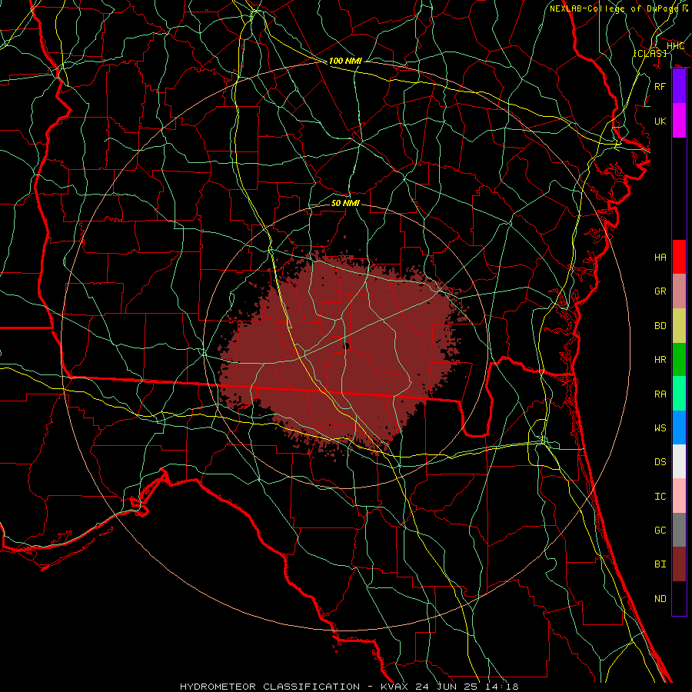Click the DS white legend swatch
The height and width of the screenshot is (692, 692).
[679, 461]
